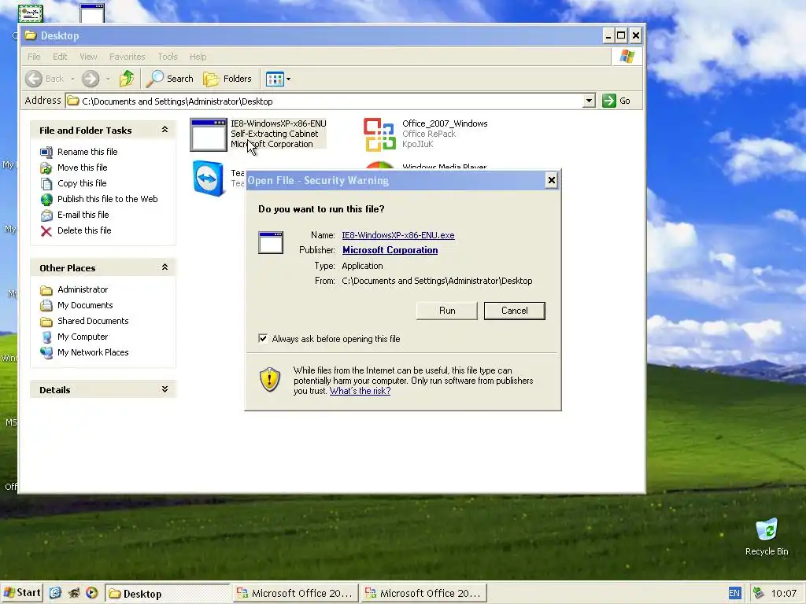The height and width of the screenshot is (604, 806).
Task: Click the My Computer icon in Other Places
Action: [x=46, y=337]
